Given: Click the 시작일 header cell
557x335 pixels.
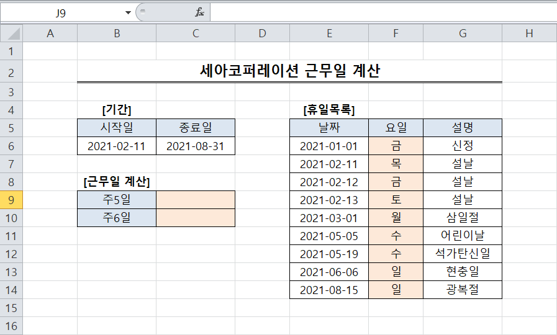Looking at the screenshot, I should coord(117,128).
